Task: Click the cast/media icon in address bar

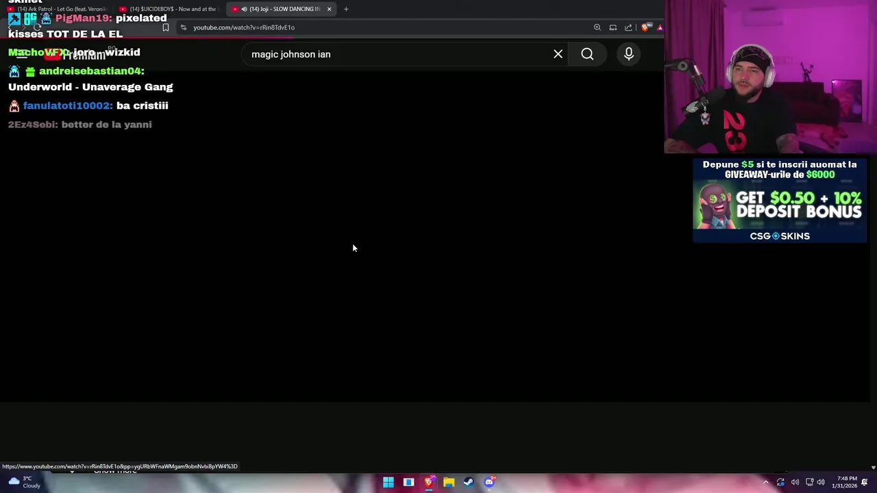Action: (613, 27)
